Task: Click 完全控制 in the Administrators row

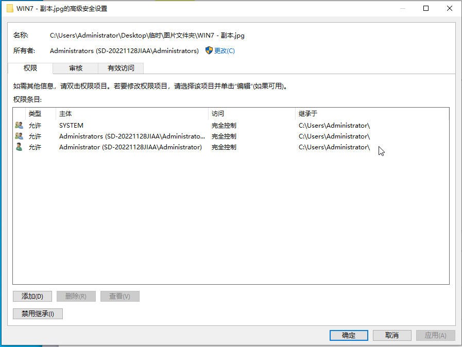Action: pos(224,136)
